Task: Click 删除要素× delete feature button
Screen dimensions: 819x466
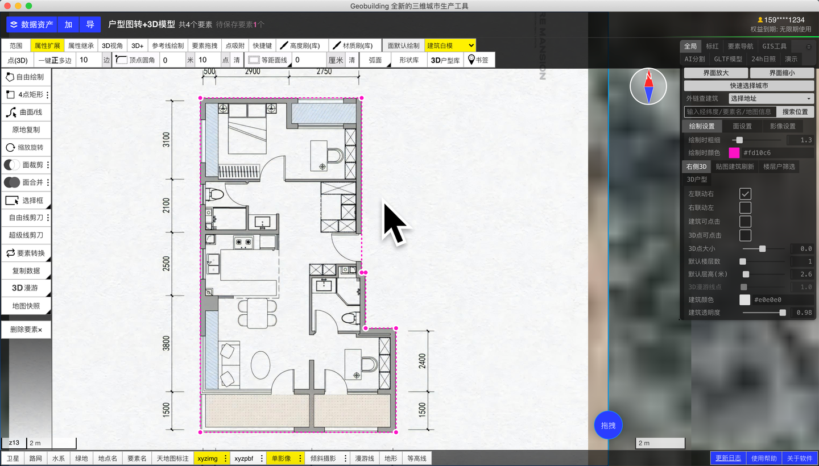Action: pyautogui.click(x=26, y=330)
